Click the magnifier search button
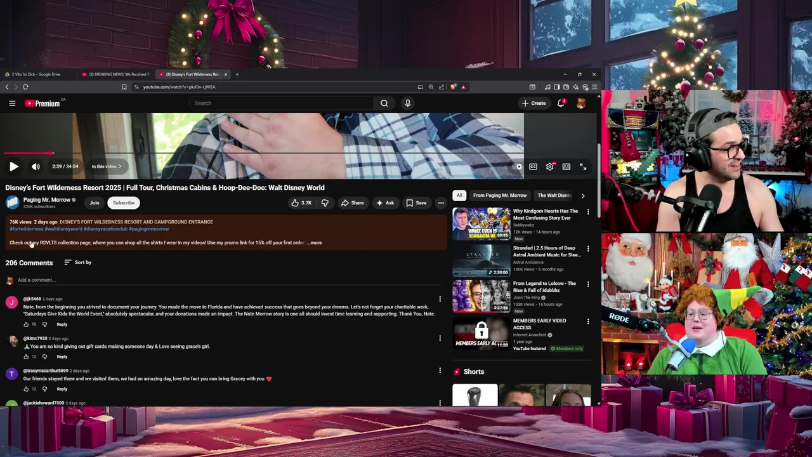 point(384,103)
